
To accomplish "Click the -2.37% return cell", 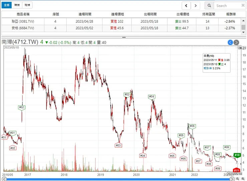I will (230, 28).
